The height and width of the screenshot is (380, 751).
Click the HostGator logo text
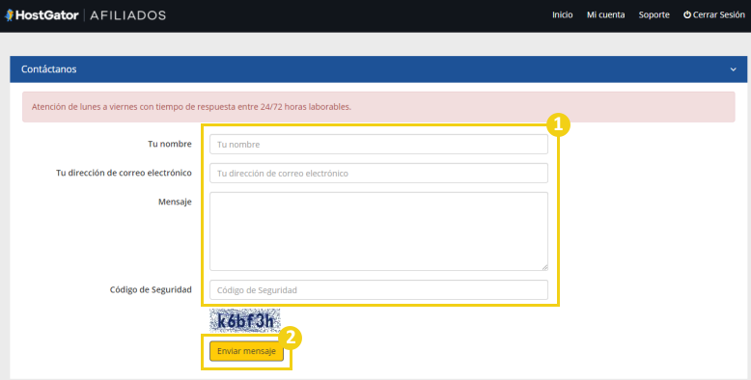[47, 15]
